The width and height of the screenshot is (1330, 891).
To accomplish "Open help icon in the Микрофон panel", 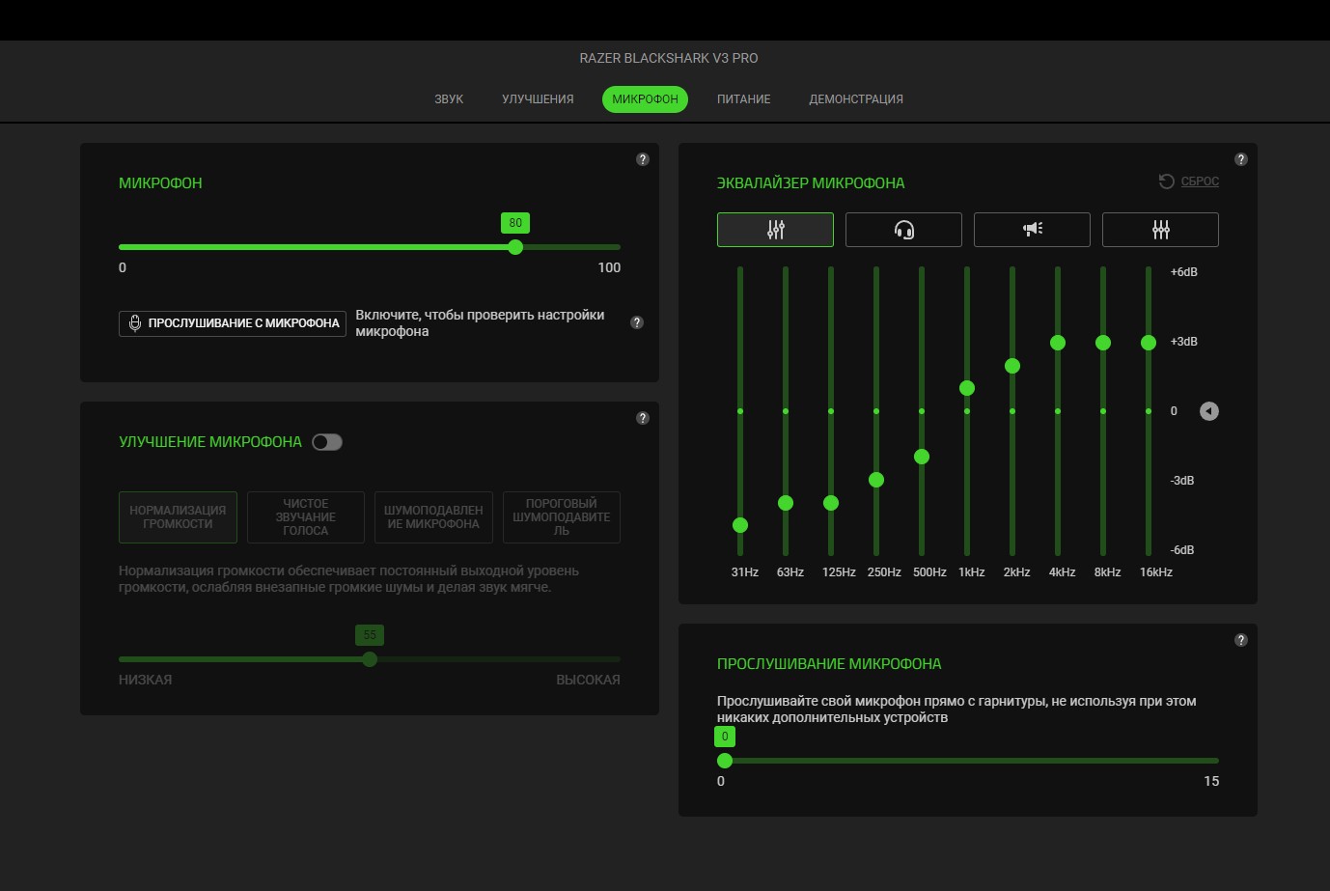I will 643,159.
